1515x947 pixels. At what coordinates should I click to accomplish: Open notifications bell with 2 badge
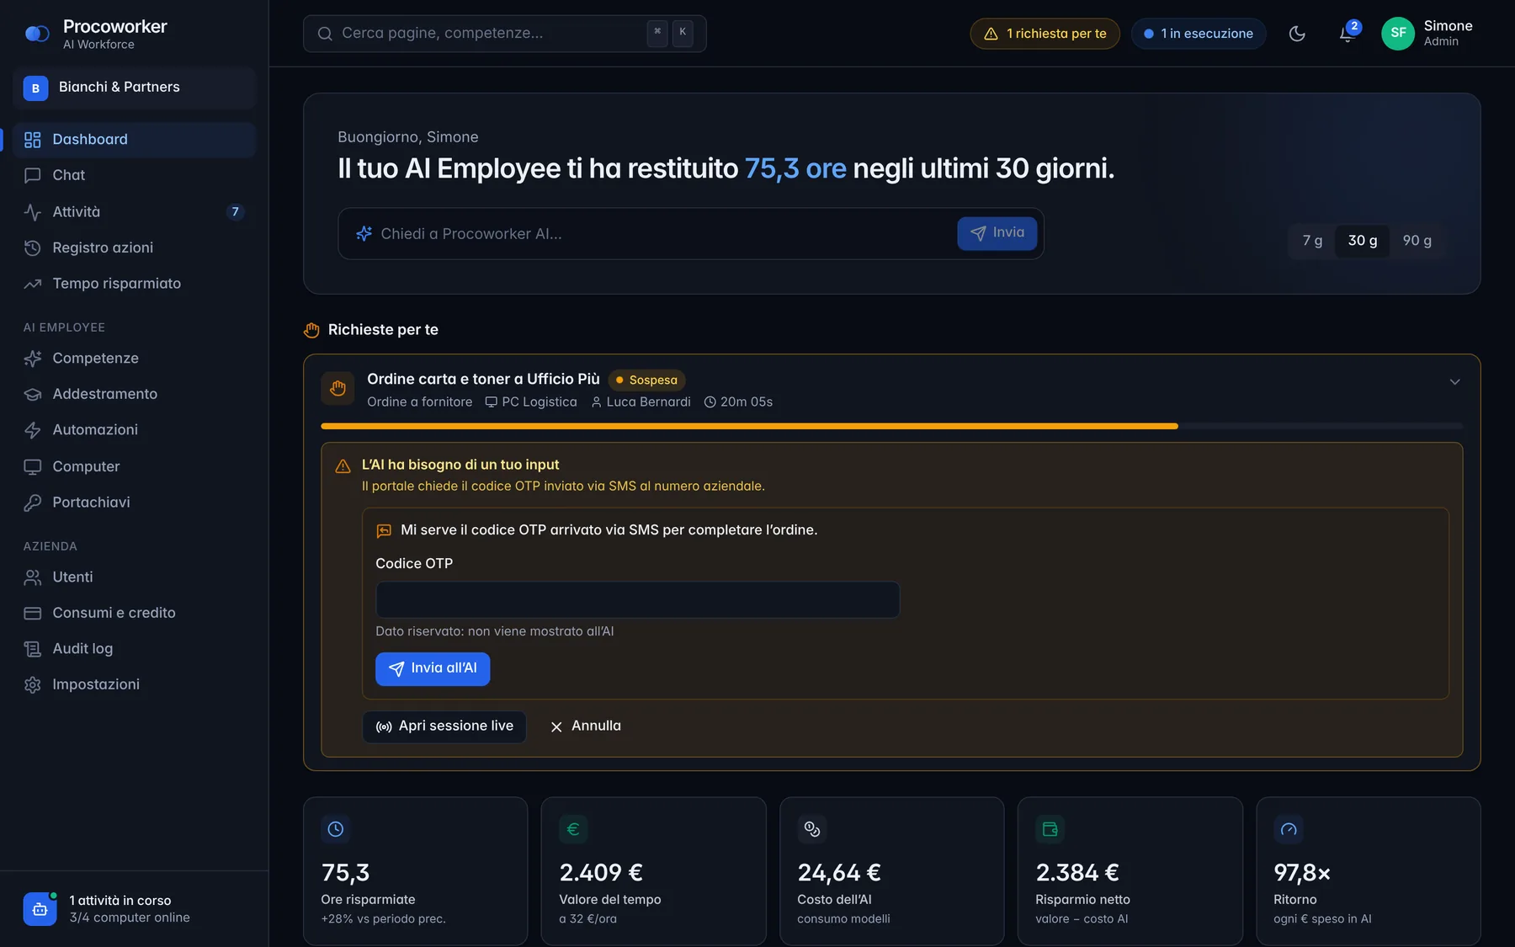pyautogui.click(x=1348, y=34)
